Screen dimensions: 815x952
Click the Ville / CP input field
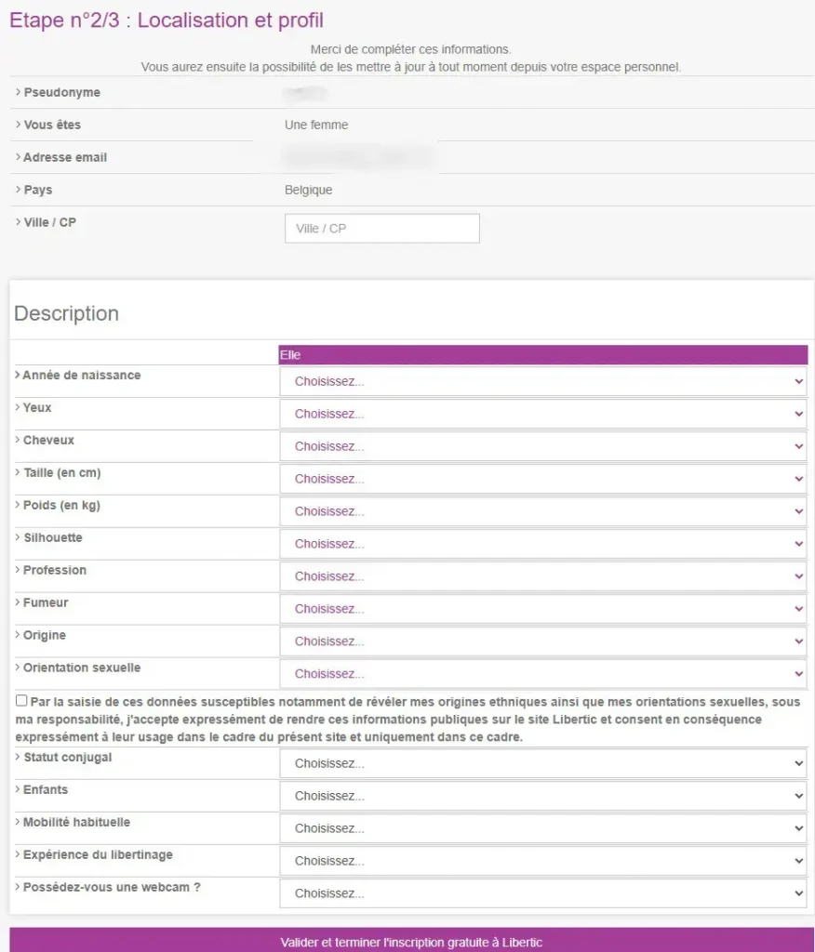pos(381,229)
